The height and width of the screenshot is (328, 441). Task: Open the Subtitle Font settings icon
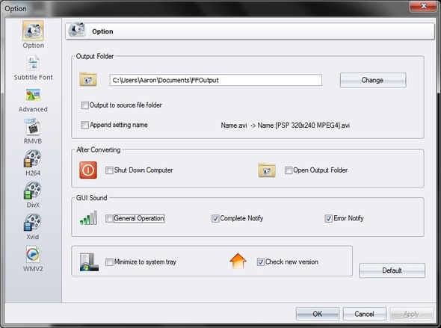coord(33,64)
